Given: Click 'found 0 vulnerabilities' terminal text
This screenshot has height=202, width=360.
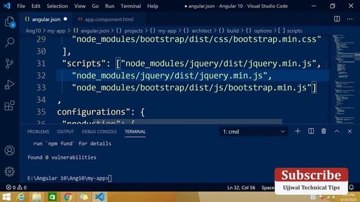Looking at the screenshot, I should [x=62, y=157].
